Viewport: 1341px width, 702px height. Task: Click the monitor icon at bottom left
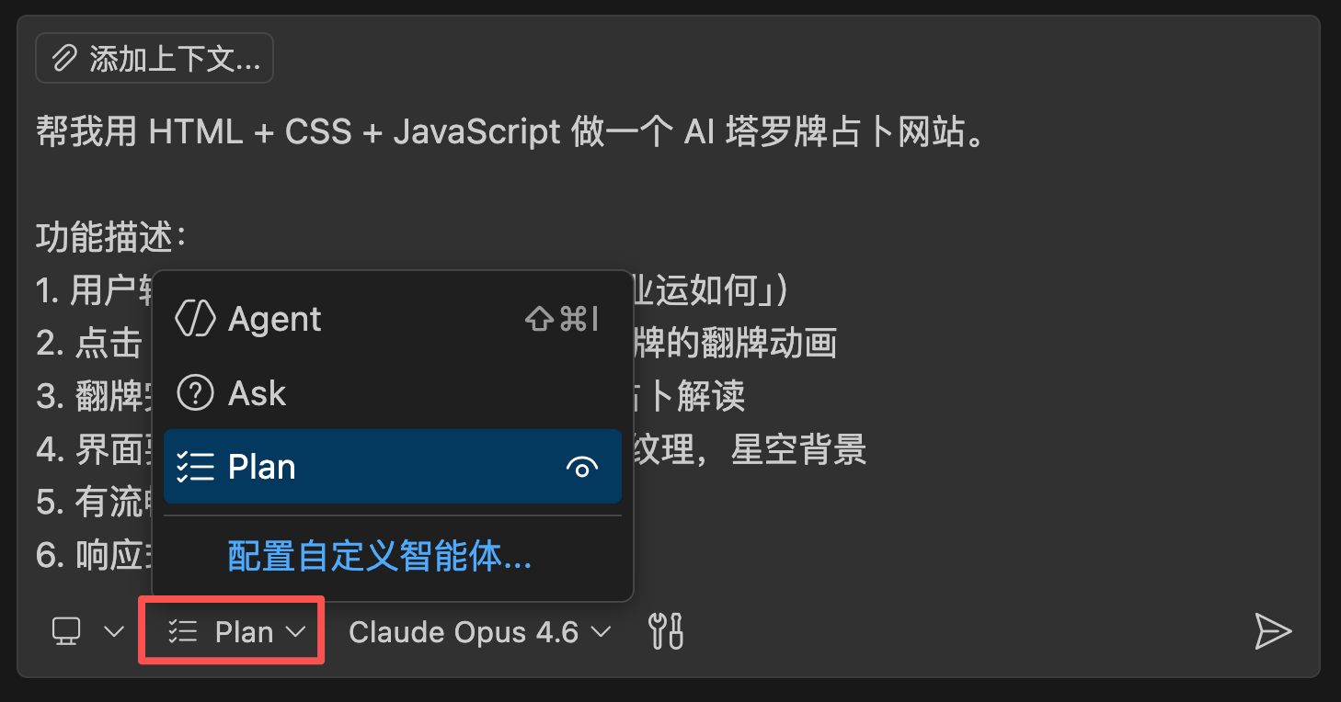click(x=64, y=631)
